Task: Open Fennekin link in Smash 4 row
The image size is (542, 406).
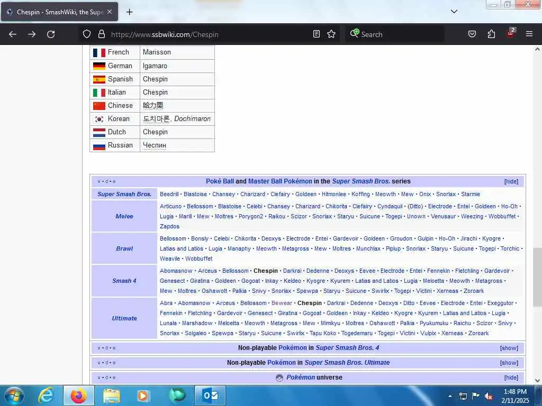Action: point(438,271)
